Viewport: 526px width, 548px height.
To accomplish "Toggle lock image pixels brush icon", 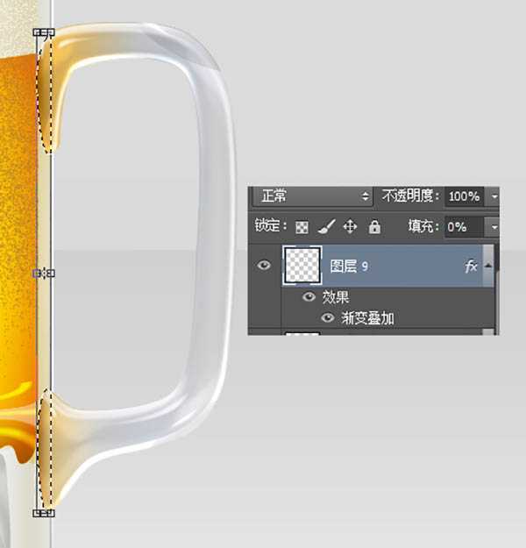I will pos(326,227).
